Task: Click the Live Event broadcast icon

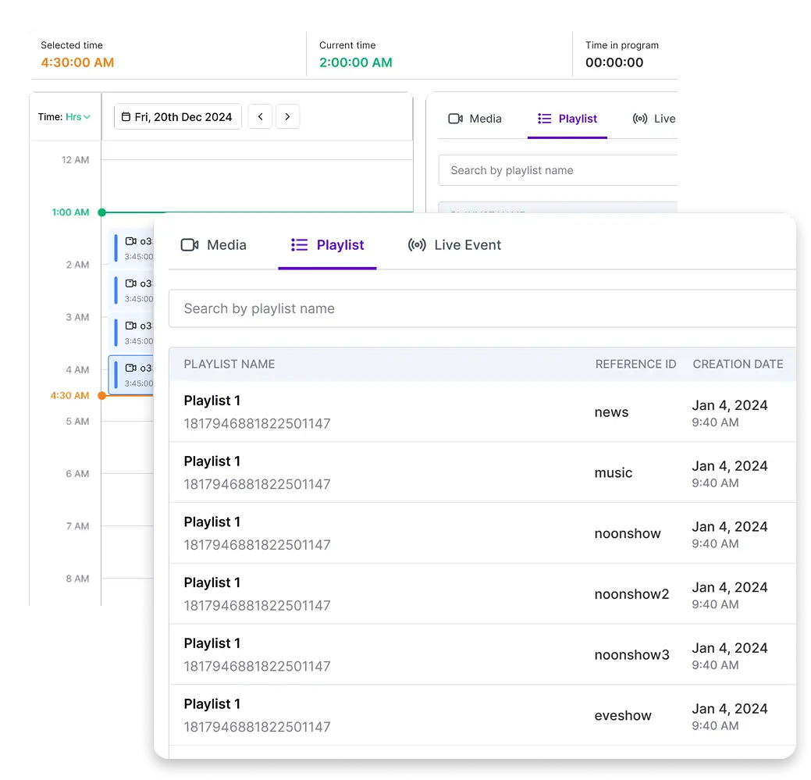Action: click(417, 244)
